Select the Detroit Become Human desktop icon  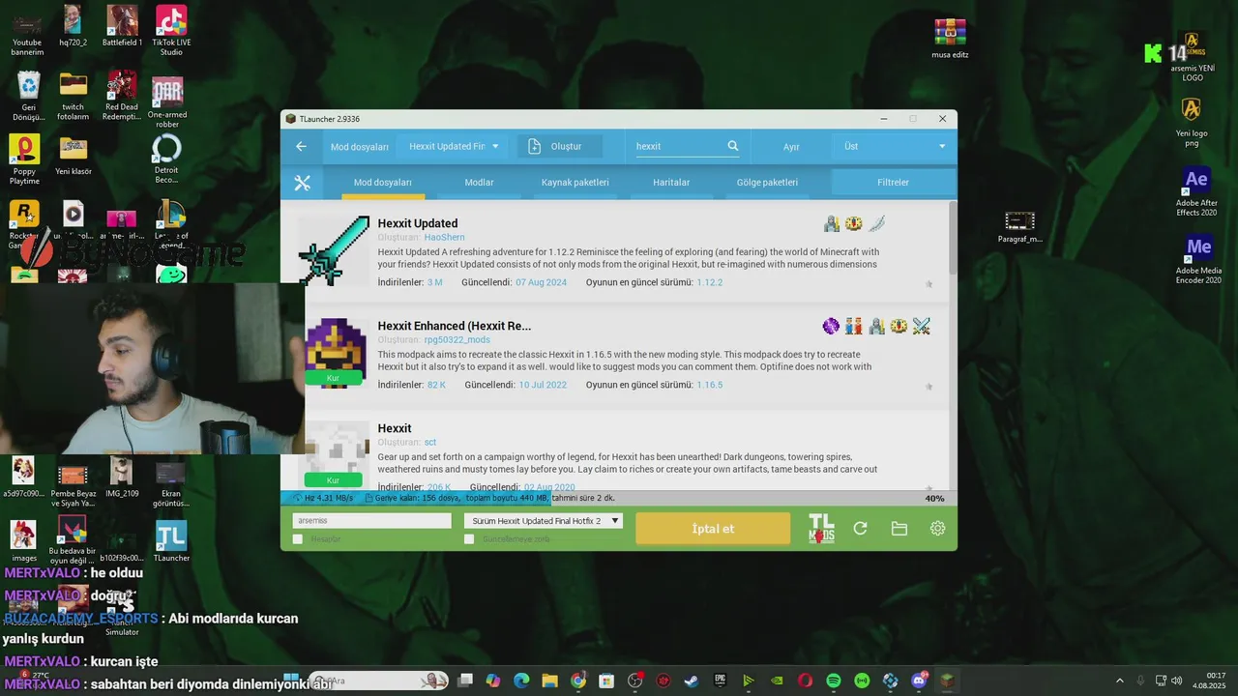(x=166, y=159)
